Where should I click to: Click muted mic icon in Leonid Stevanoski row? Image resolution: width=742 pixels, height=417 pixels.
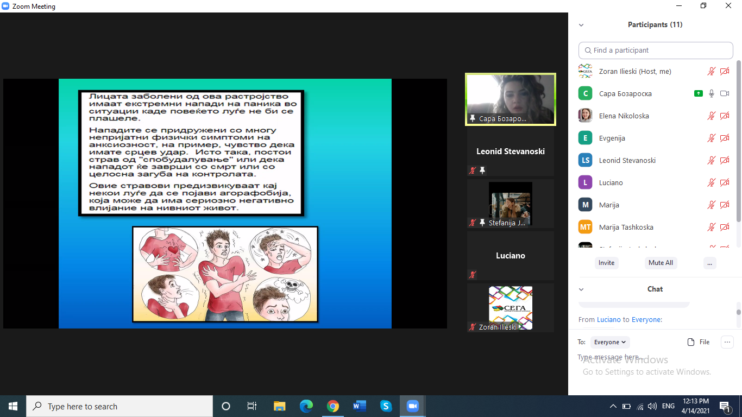711,160
